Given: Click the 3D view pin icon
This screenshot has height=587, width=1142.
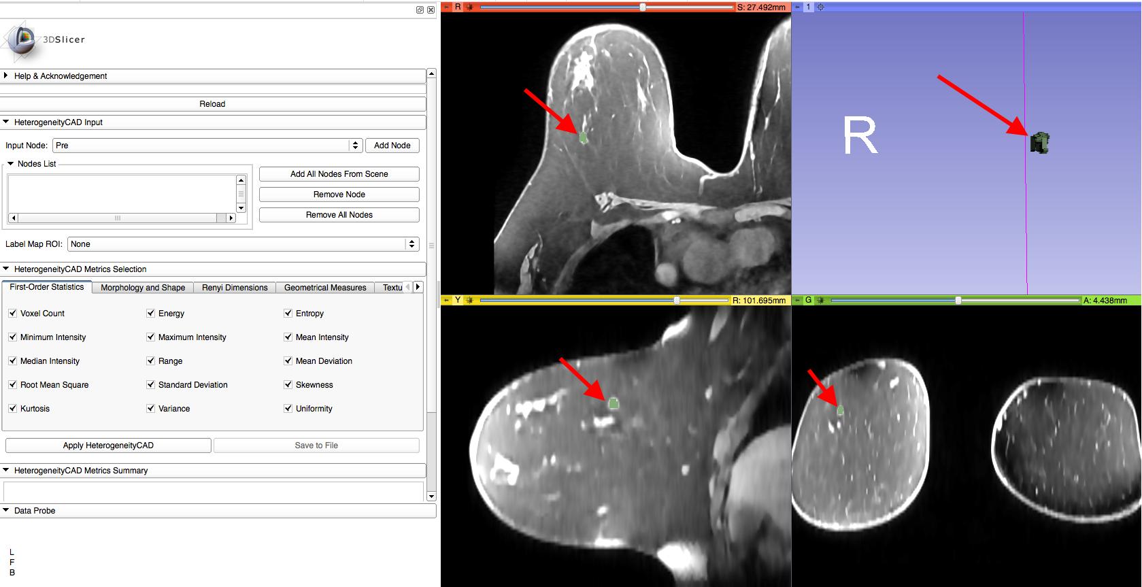Looking at the screenshot, I should tap(798, 7).
